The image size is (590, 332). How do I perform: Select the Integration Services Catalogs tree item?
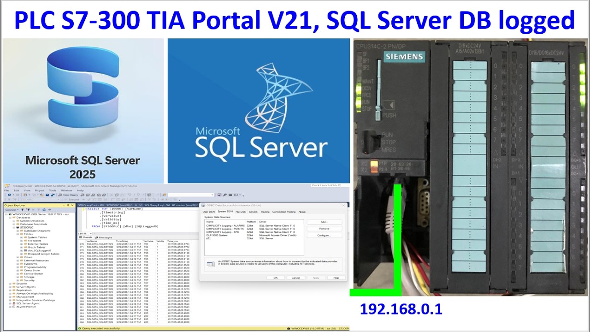[x=35, y=300]
